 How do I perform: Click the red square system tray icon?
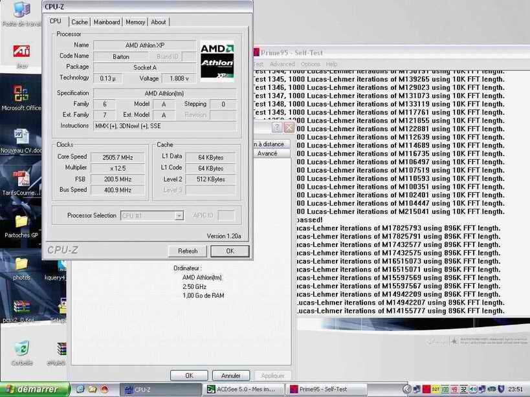pos(426,389)
